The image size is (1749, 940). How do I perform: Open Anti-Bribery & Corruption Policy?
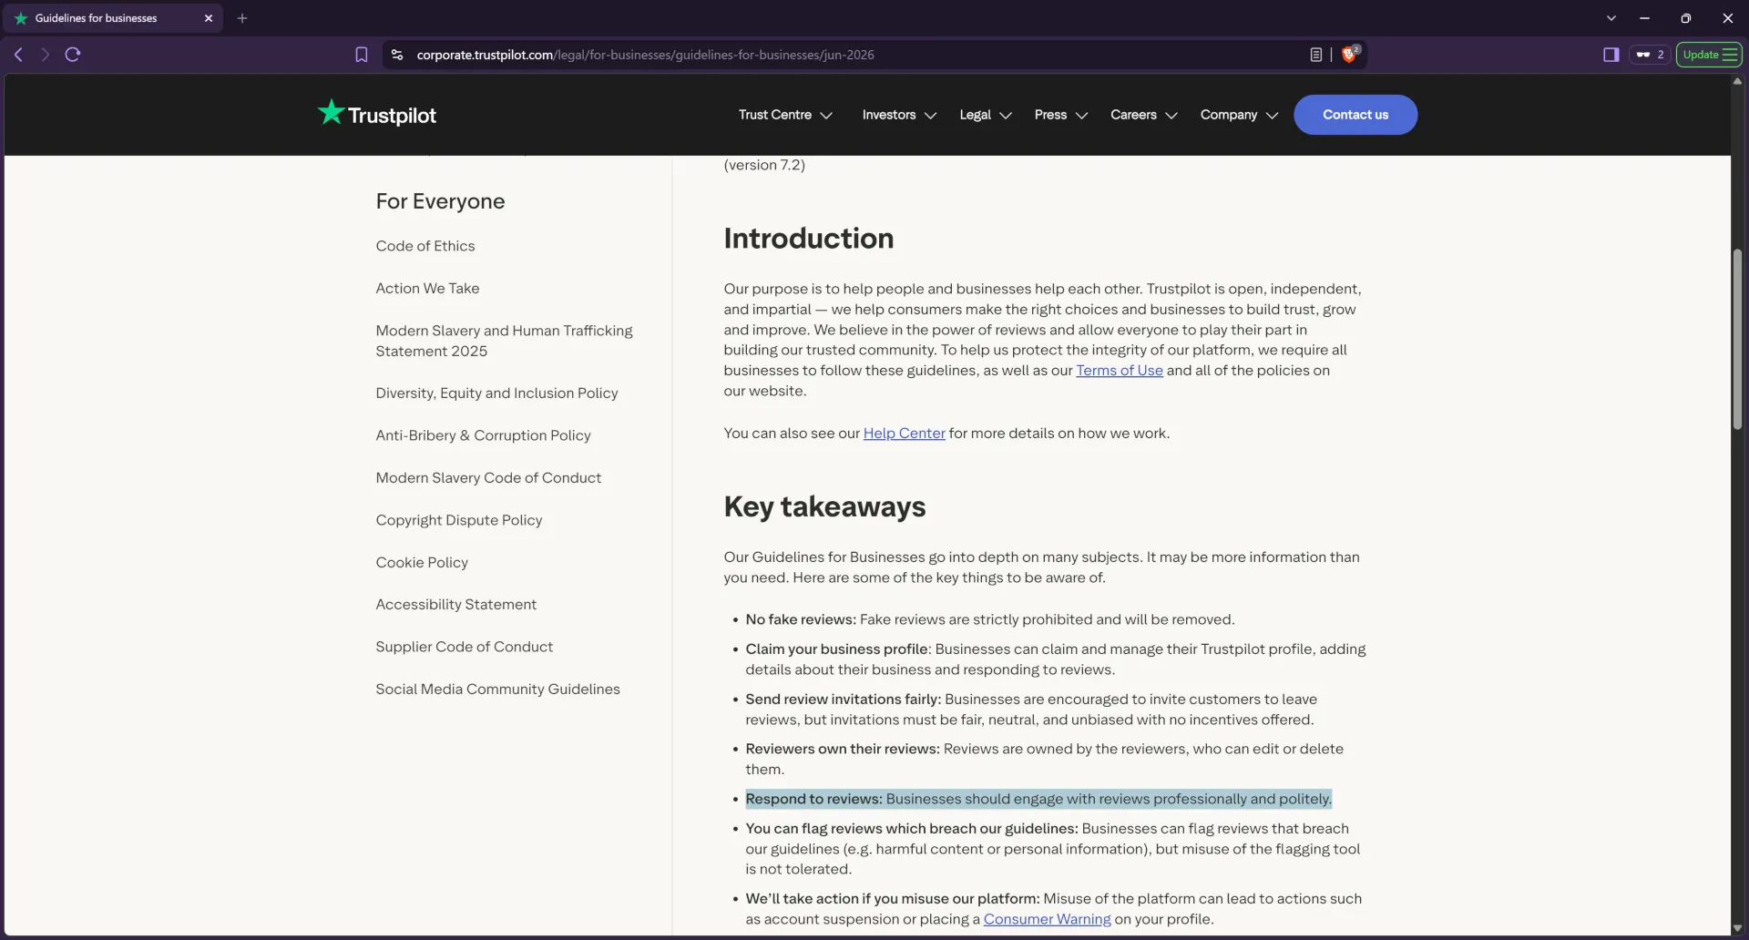(x=483, y=435)
